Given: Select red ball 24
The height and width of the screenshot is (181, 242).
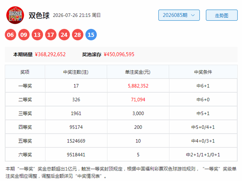Looking at the screenshot, I should click(x=64, y=35).
